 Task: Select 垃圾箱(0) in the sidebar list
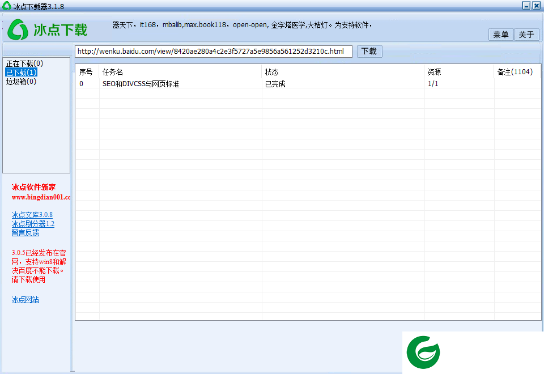coord(21,82)
